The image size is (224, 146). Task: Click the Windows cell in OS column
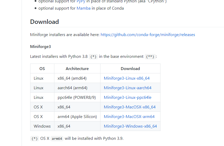(x=42, y=126)
